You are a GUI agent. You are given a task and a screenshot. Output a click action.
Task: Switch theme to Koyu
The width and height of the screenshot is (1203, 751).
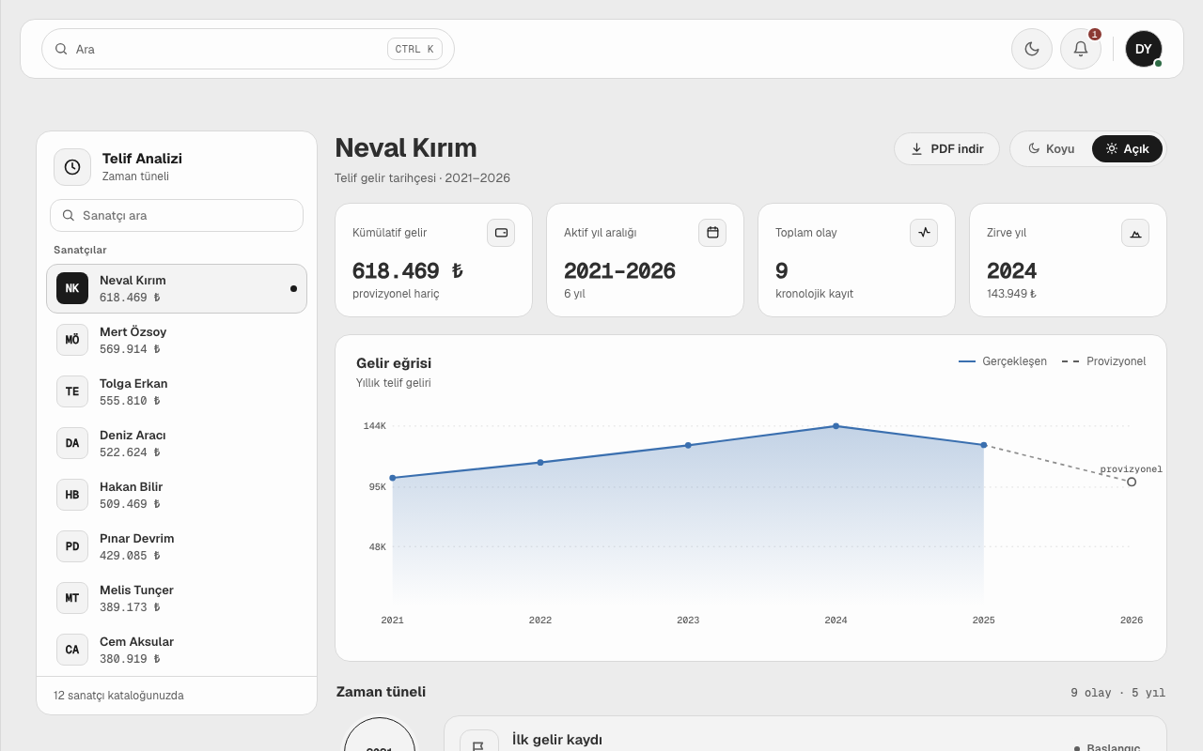tap(1052, 148)
